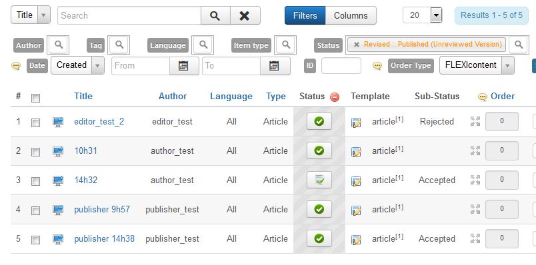
Task: Edit template layout for publisher 14h38
Action: (x=356, y=240)
